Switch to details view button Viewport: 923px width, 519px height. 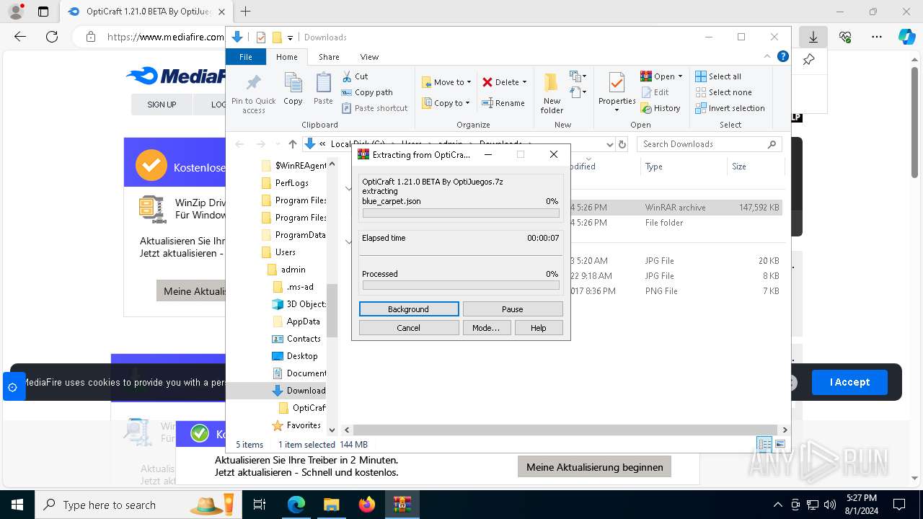(764, 444)
